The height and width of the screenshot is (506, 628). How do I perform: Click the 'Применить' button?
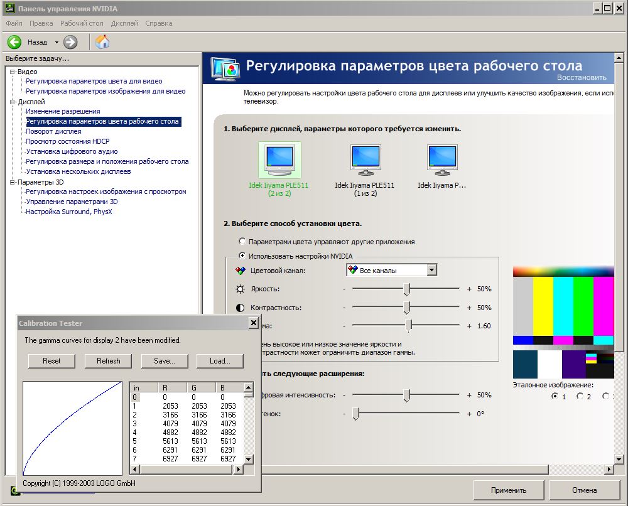pyautogui.click(x=509, y=490)
